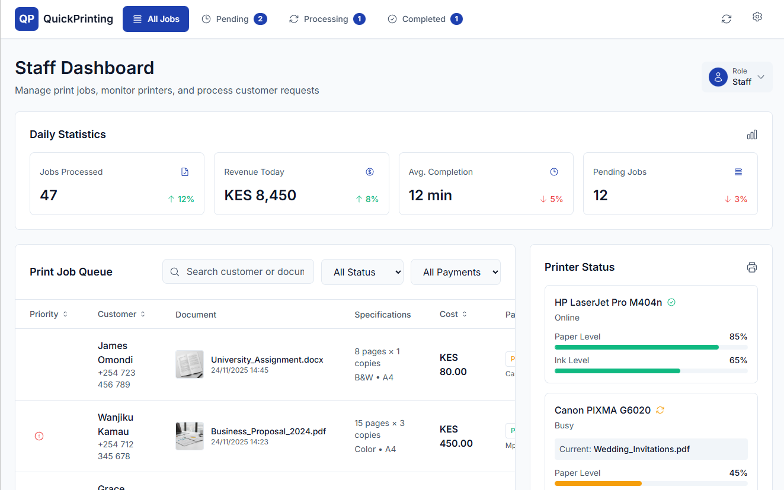The height and width of the screenshot is (490, 784).
Task: Open the University_Assignment.docx thumbnail
Action: pyautogui.click(x=190, y=364)
